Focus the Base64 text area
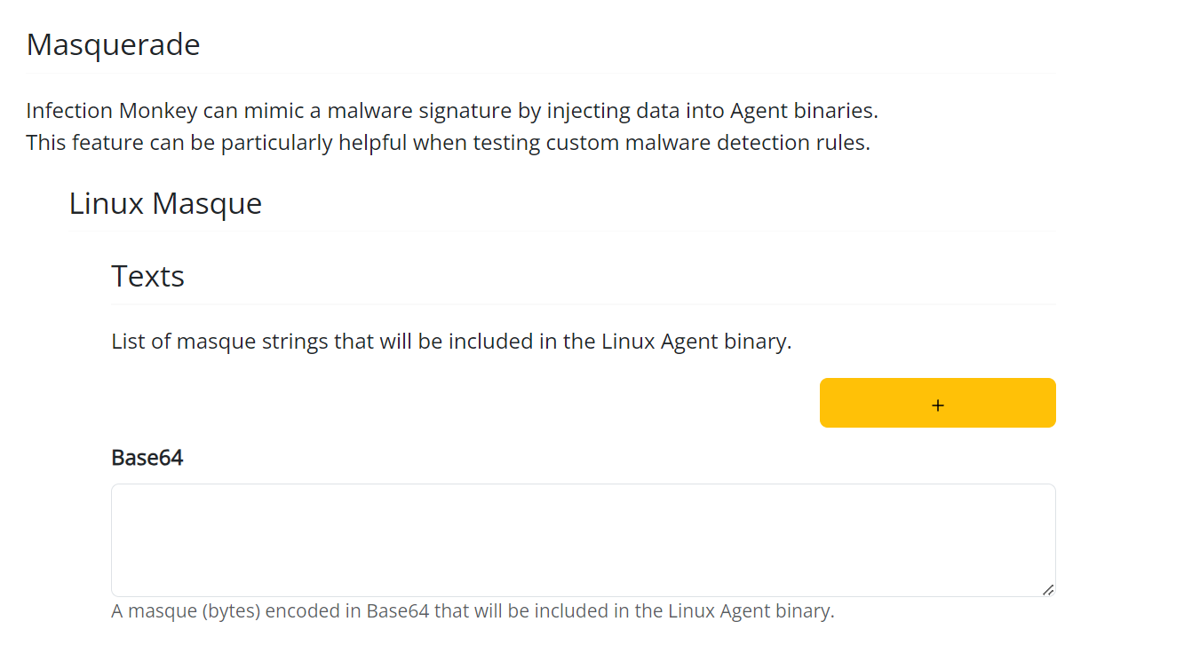This screenshot has height=653, width=1192. [583, 539]
